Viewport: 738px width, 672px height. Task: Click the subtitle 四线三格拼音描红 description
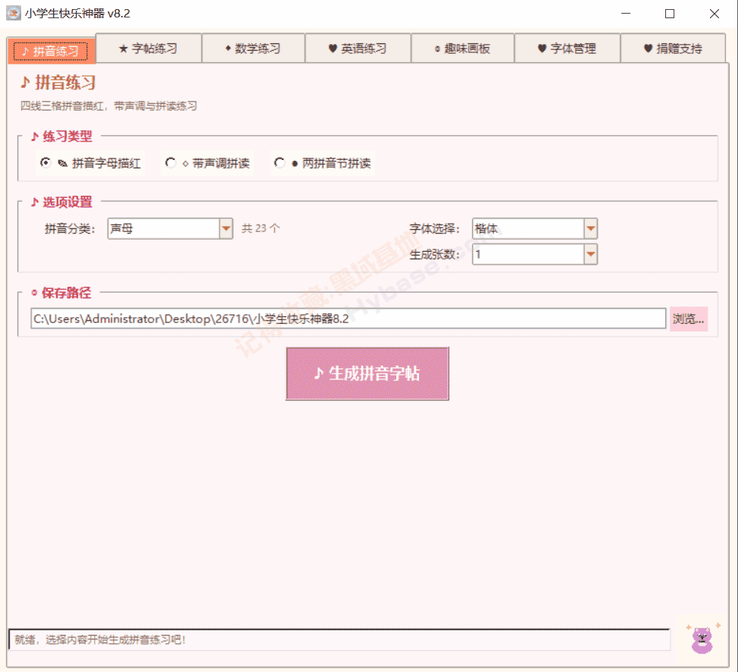[108, 106]
